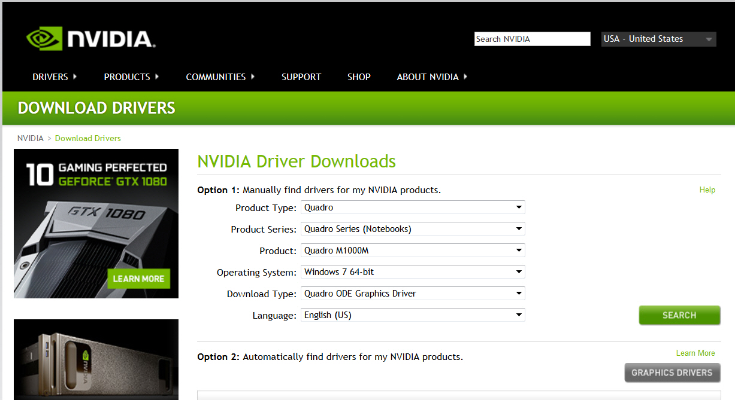Click the DOWNLOAD DRIVERS heading text
Image resolution: width=735 pixels, height=400 pixels.
[96, 108]
